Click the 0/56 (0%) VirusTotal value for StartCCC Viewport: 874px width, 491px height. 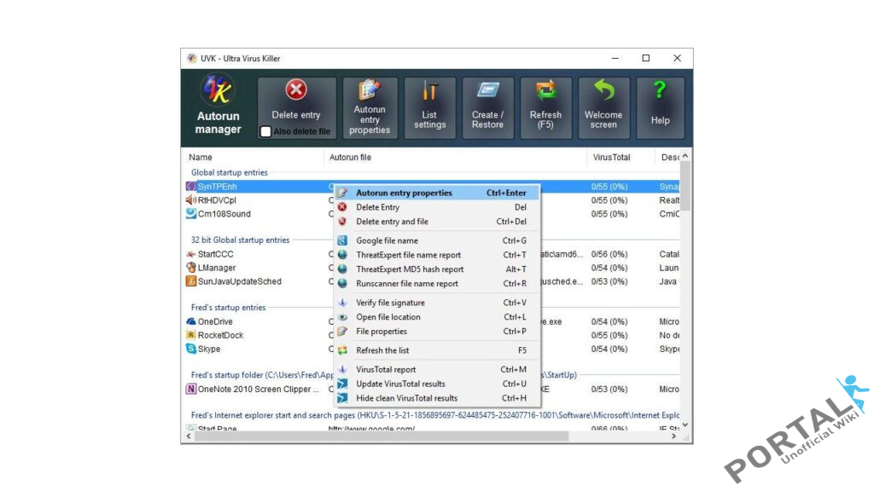609,254
